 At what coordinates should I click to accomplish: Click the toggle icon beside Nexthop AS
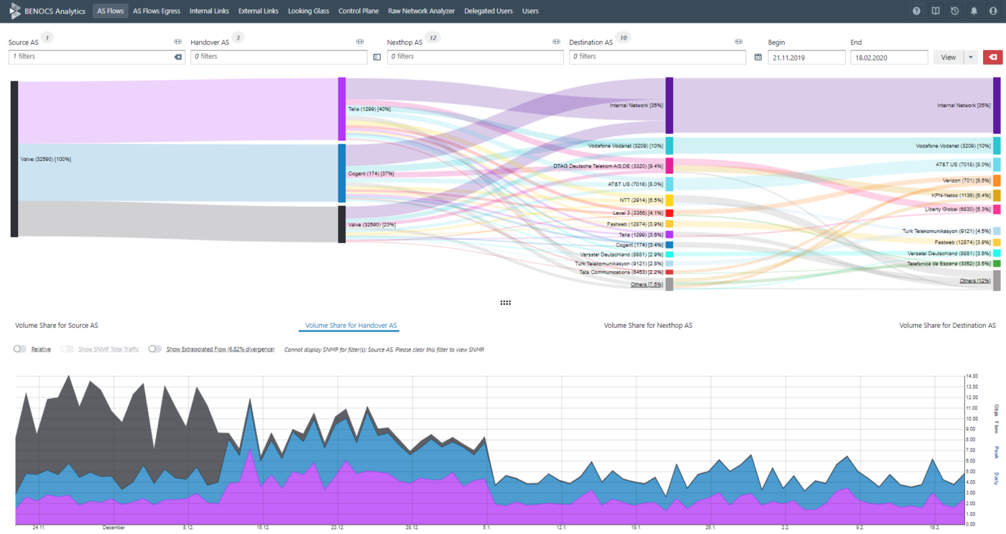pyautogui.click(x=556, y=42)
